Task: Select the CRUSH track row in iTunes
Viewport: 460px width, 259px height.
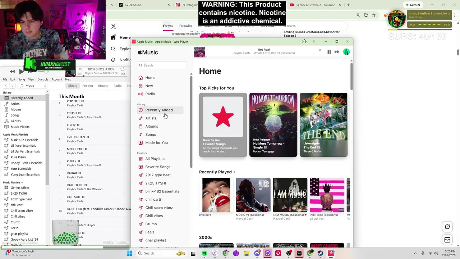Action: click(94, 115)
